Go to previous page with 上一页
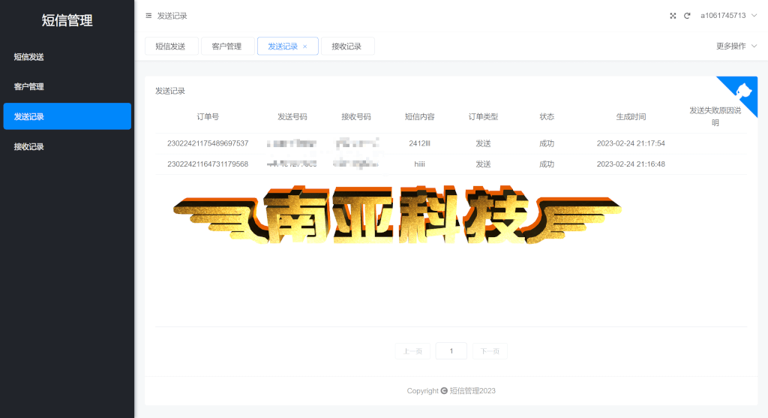The image size is (768, 418). [x=412, y=351]
